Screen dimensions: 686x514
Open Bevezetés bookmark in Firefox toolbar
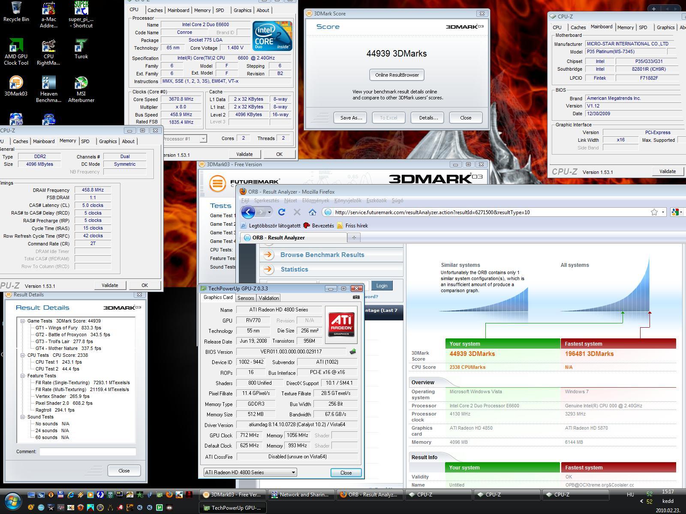pyautogui.click(x=318, y=226)
